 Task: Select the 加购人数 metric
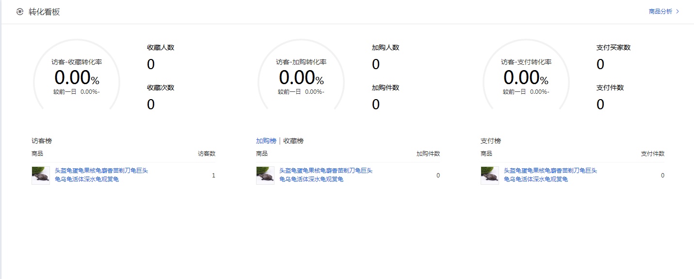click(x=386, y=47)
